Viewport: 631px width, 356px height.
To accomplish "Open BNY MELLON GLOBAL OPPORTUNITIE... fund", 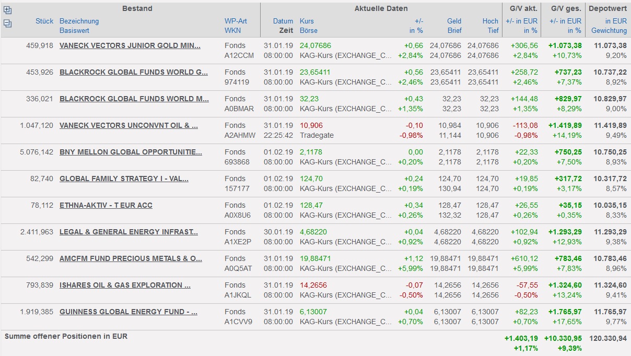I will tap(131, 152).
